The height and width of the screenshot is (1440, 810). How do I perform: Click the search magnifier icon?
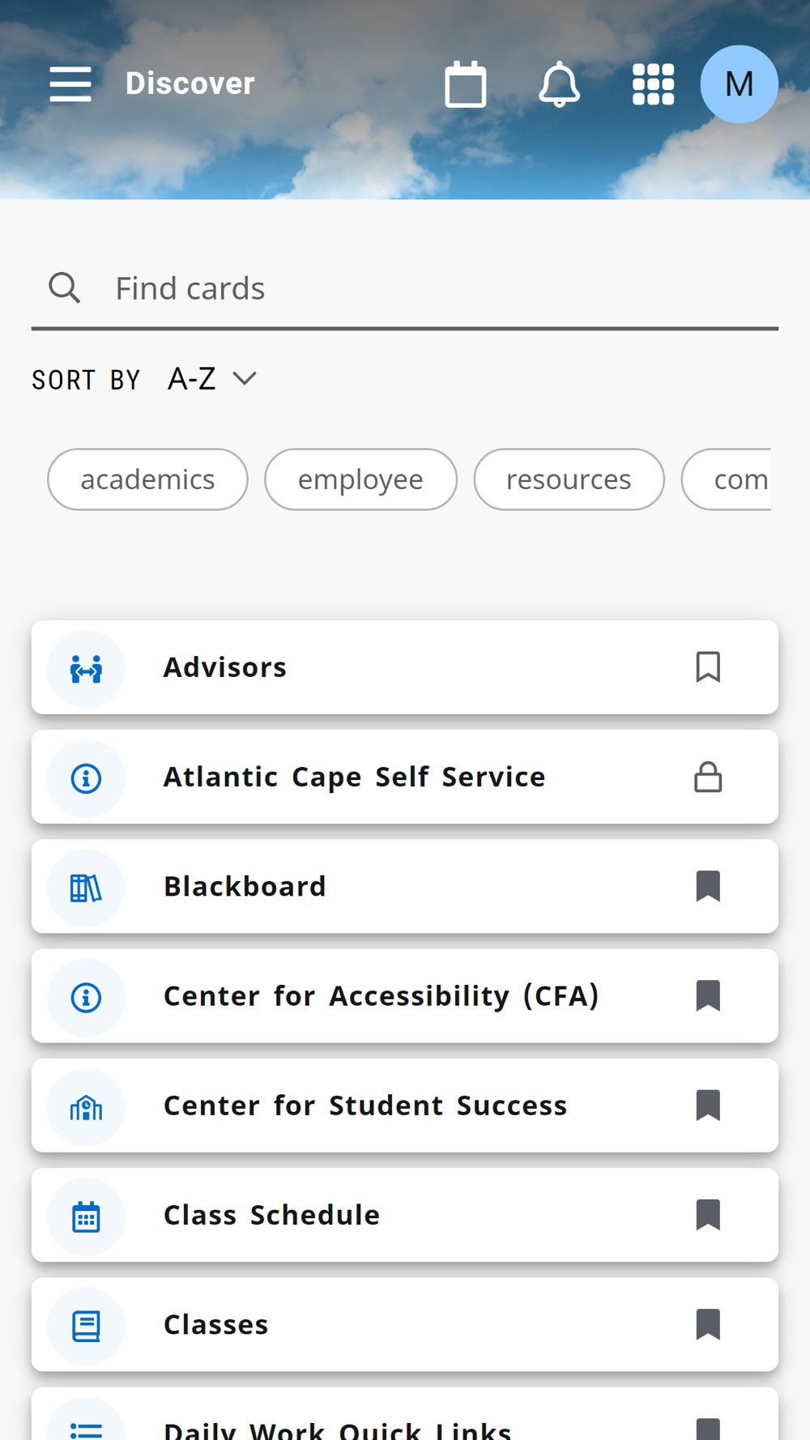point(64,288)
